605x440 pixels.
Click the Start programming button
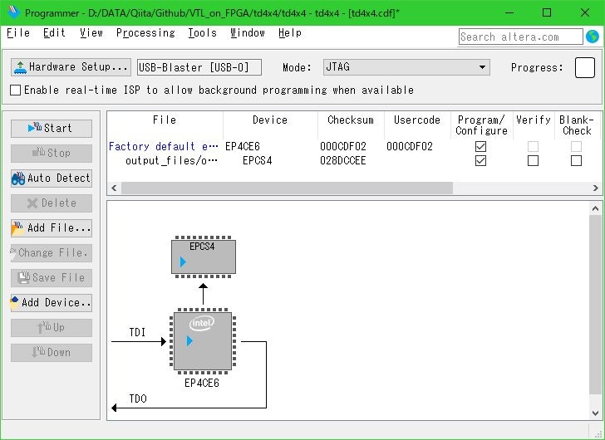pos(52,129)
